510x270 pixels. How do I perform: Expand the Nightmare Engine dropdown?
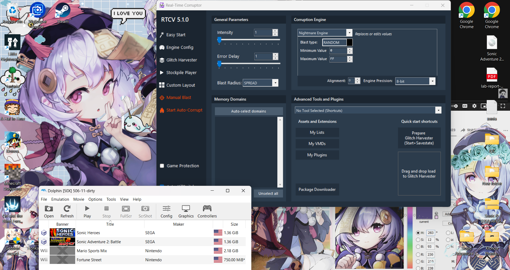(x=349, y=33)
